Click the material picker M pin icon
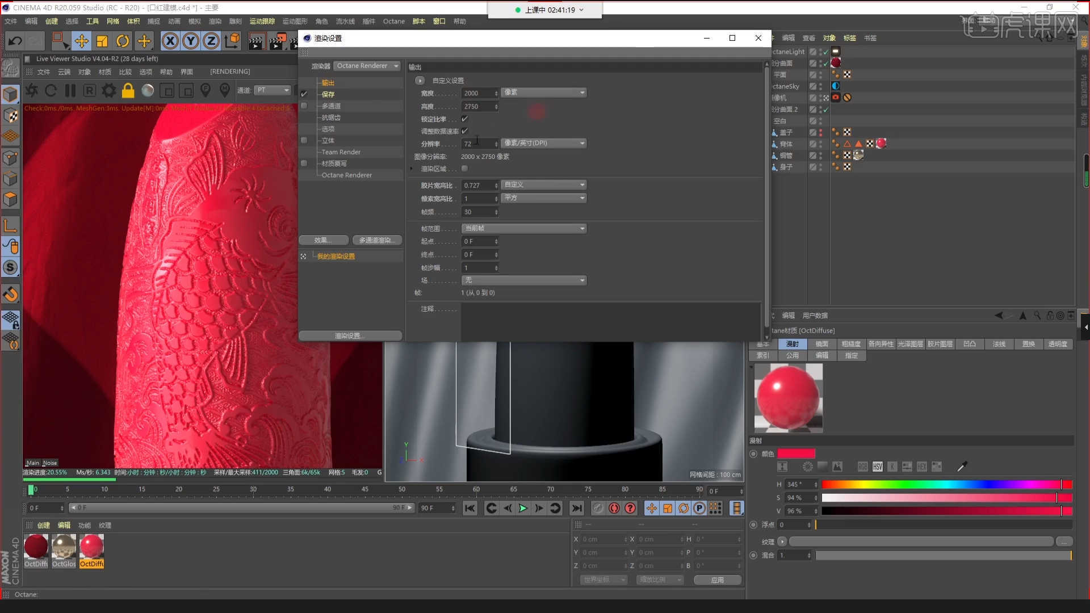This screenshot has width=1090, height=613. point(225,90)
